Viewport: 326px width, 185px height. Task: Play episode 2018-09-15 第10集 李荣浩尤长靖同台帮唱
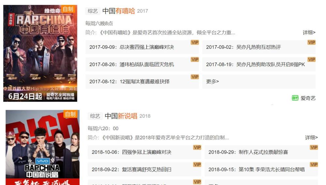[261, 169]
